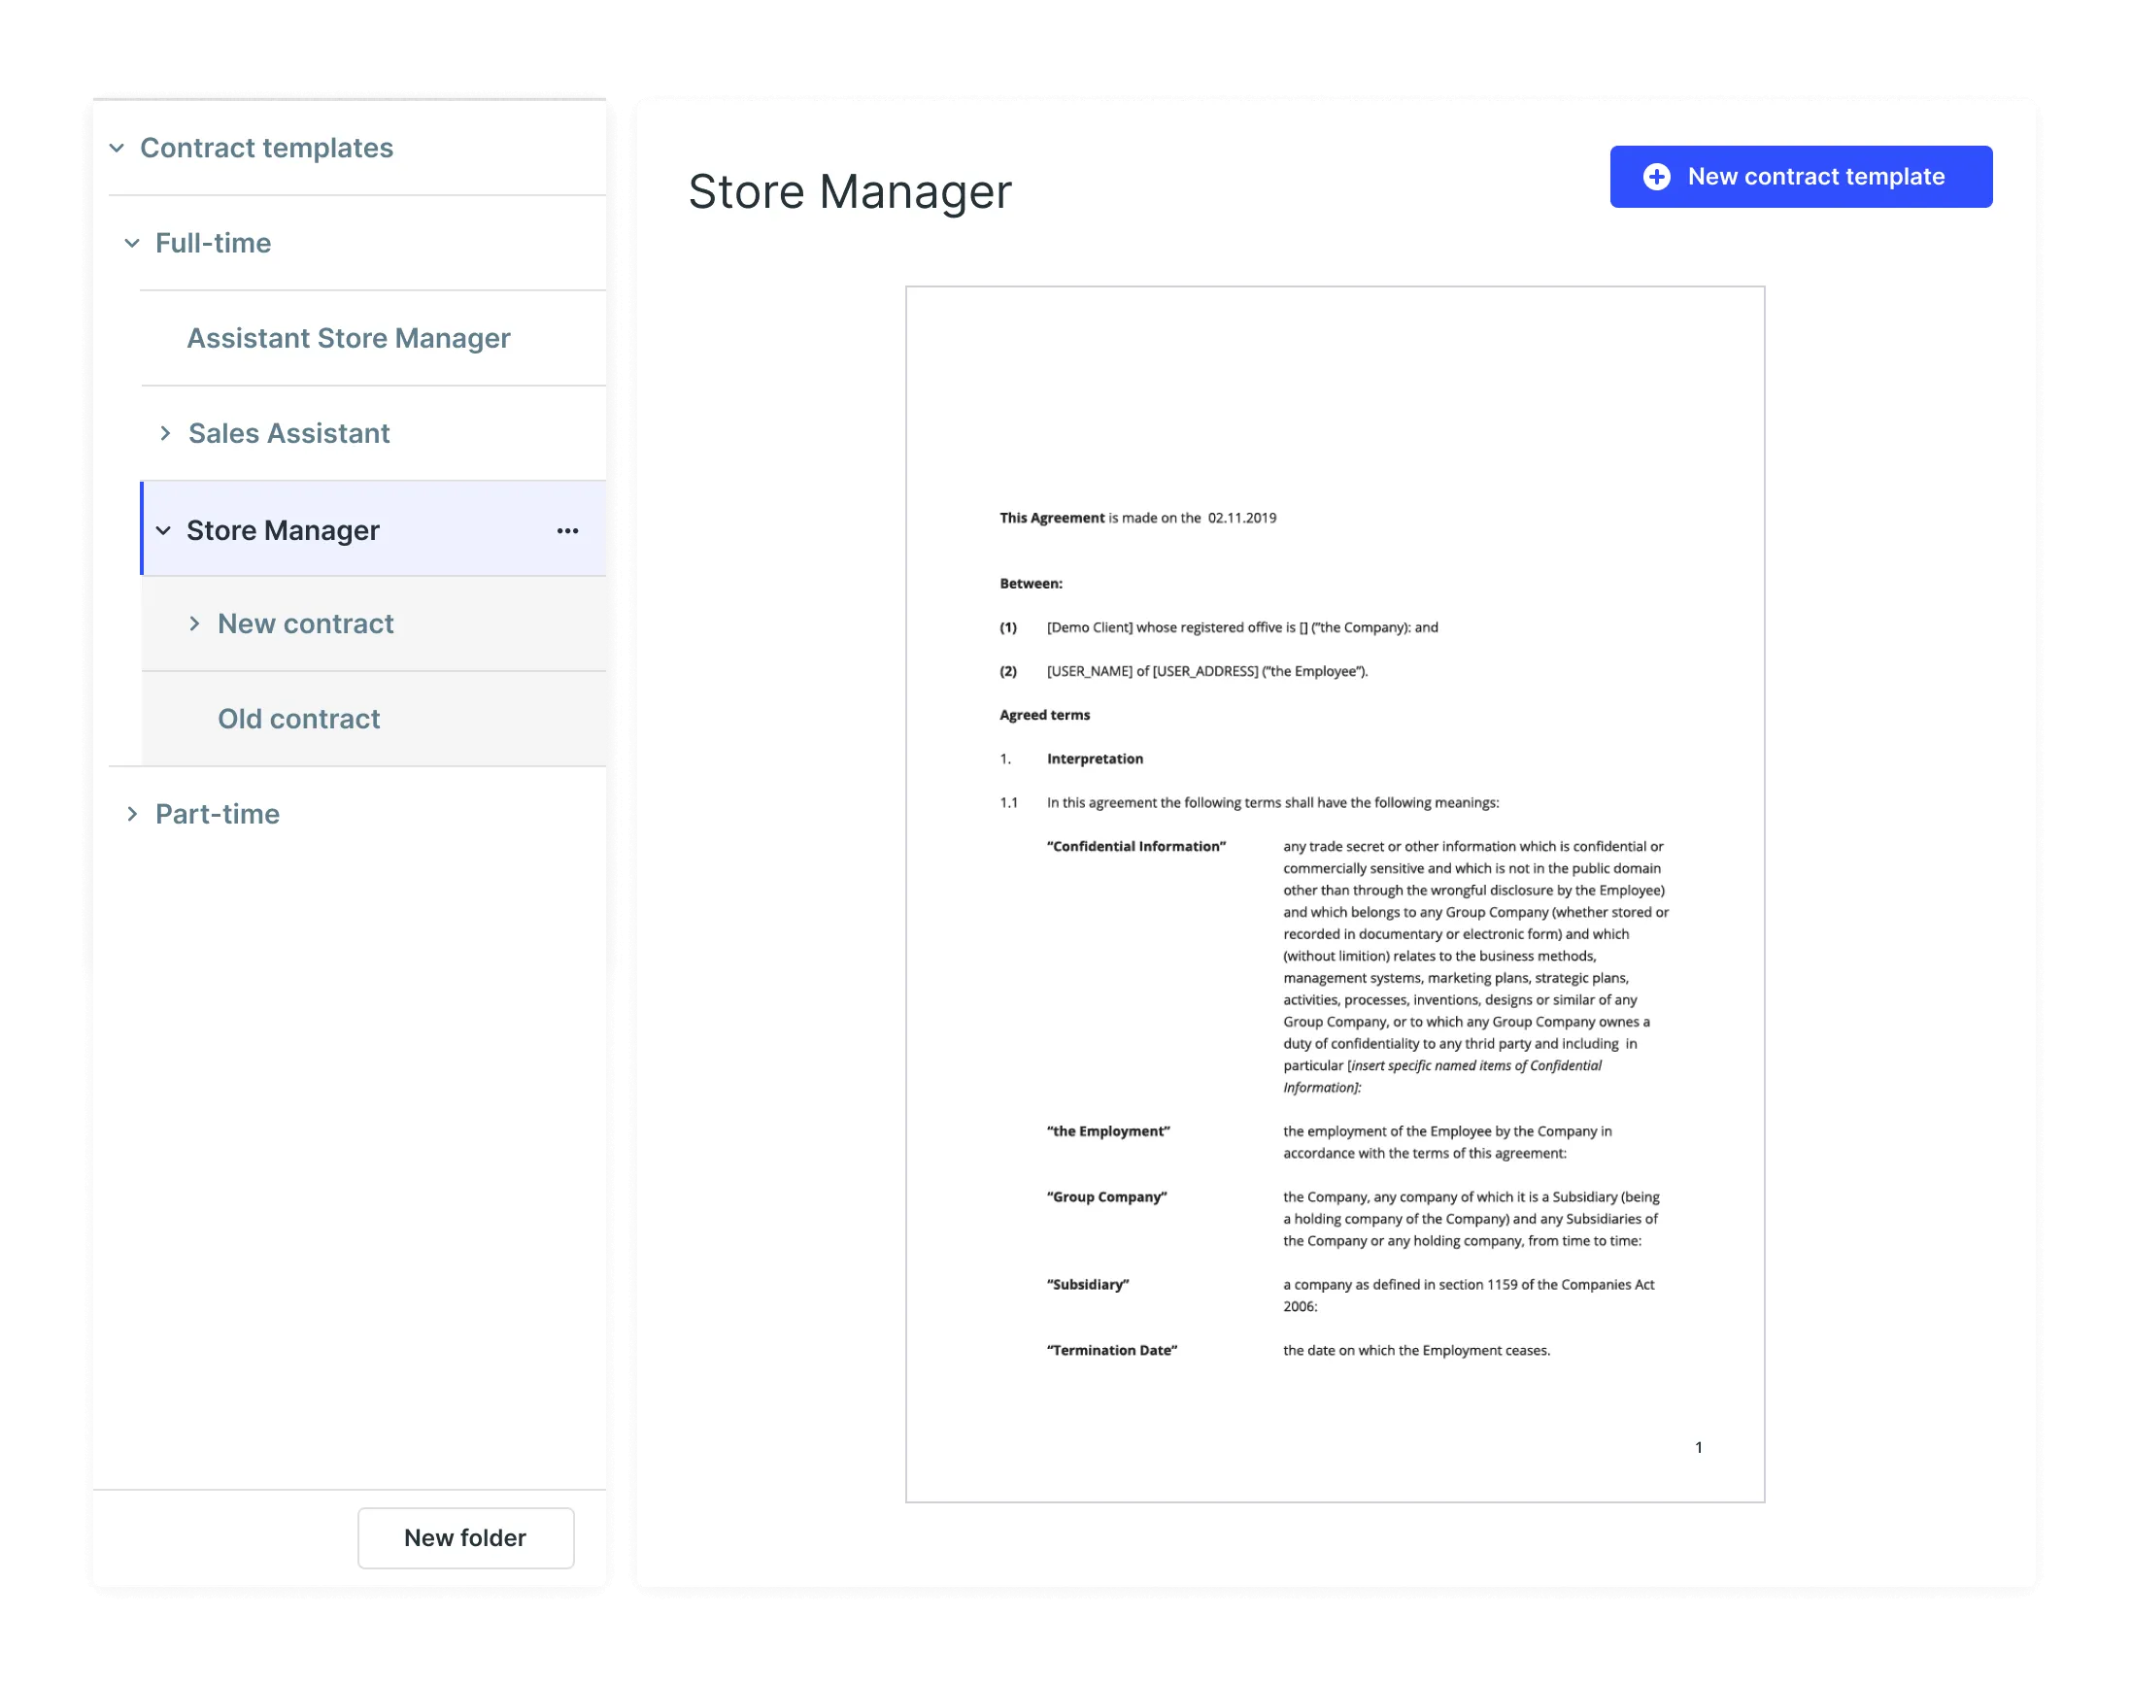Select New contract under Store Manager

pyautogui.click(x=306, y=623)
